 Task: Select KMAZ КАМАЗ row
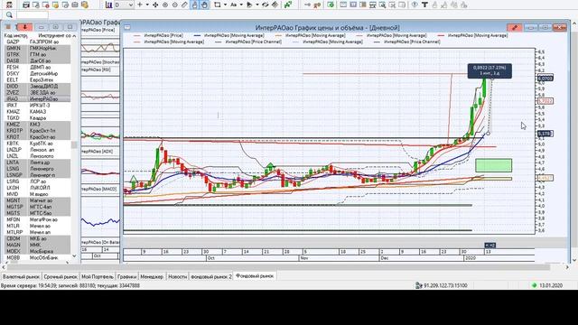37,111
